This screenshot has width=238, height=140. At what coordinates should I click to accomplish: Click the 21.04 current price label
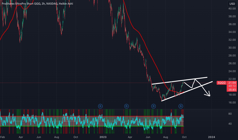pos(232,83)
